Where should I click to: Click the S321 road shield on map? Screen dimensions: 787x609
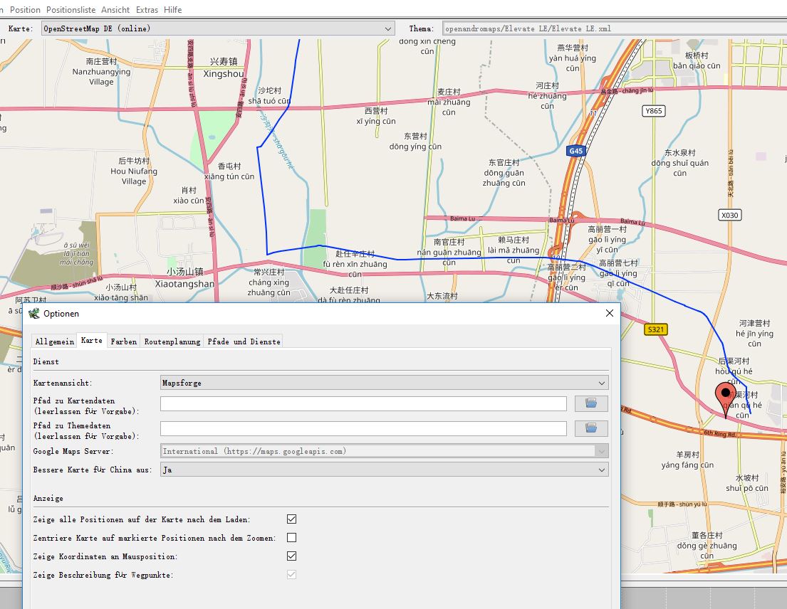coord(655,329)
